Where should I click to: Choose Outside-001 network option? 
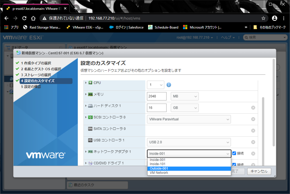189,169
